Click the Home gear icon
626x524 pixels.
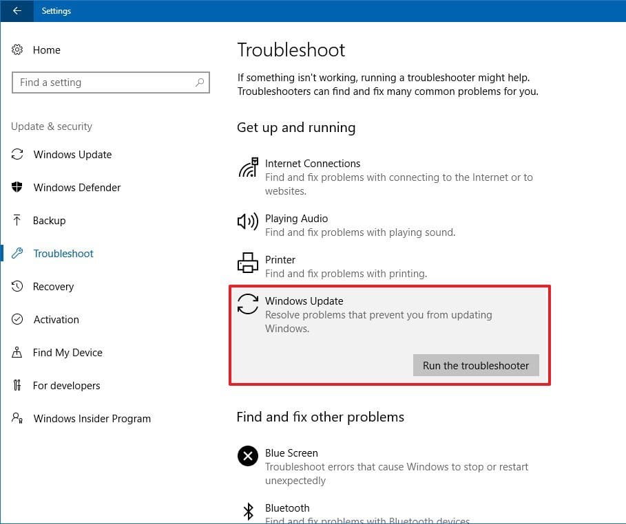tap(17, 50)
